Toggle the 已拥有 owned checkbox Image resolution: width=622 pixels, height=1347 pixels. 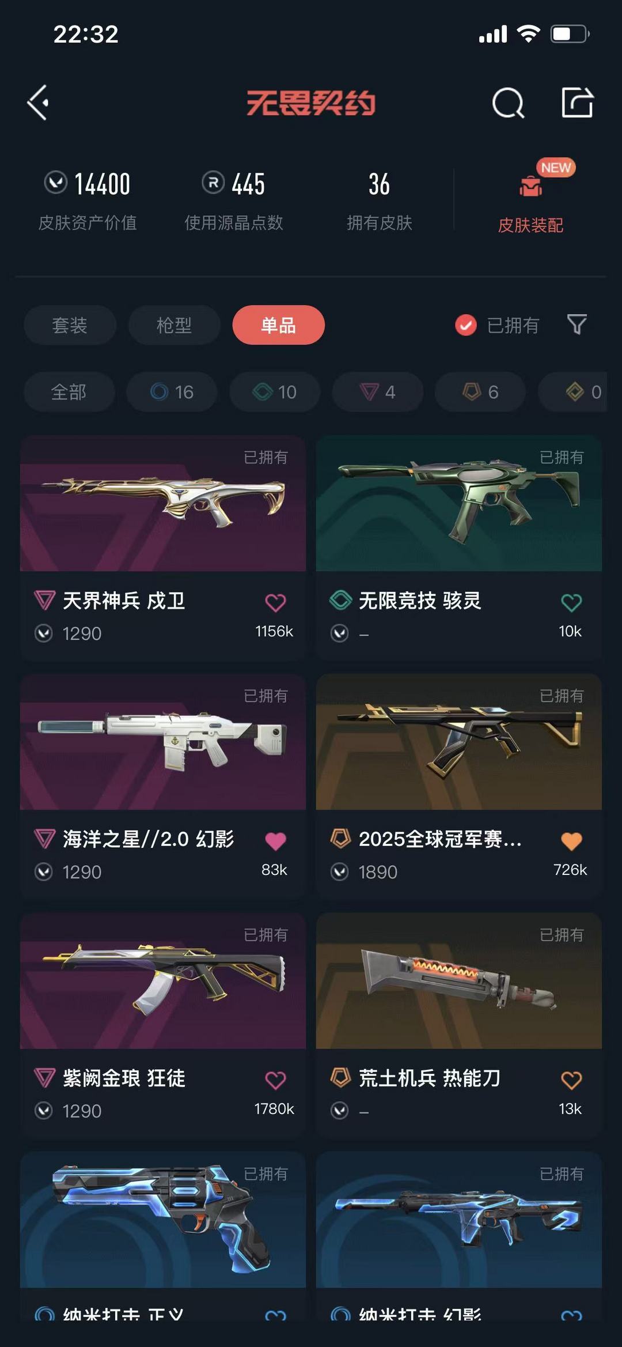click(x=465, y=325)
